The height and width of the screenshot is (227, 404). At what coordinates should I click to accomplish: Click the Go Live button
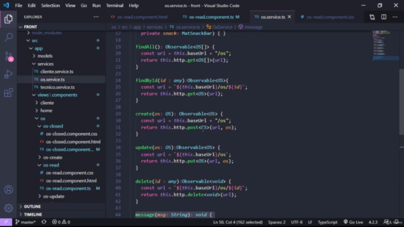353,222
